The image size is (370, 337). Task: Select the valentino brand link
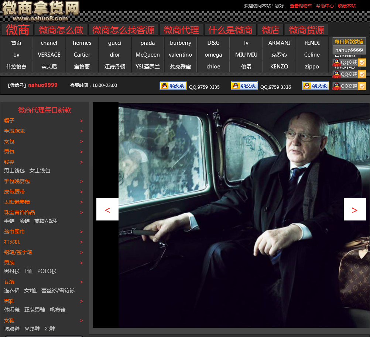(x=181, y=55)
